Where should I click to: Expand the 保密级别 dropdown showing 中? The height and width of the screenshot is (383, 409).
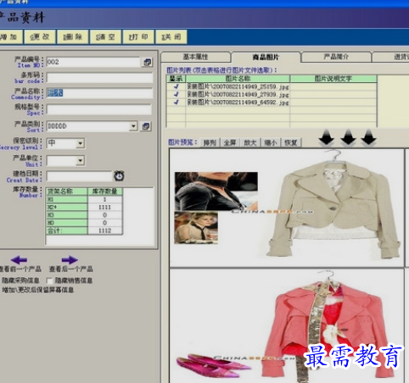81,143
